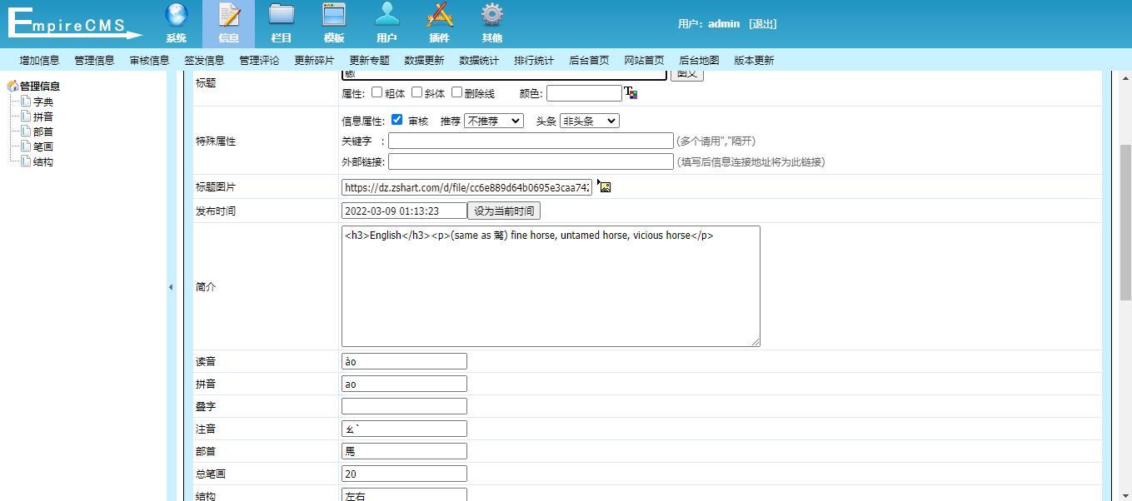
Task: Toggle the 粗体 bold checkbox
Action: (x=377, y=92)
